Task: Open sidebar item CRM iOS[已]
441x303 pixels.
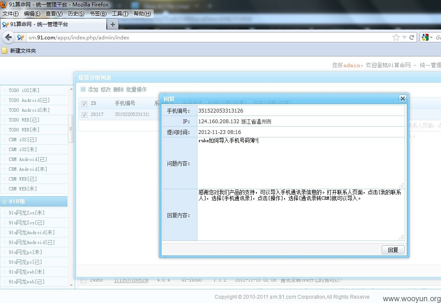Action: pyautogui.click(x=23, y=140)
